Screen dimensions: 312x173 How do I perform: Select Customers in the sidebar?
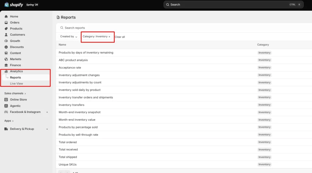17,35
